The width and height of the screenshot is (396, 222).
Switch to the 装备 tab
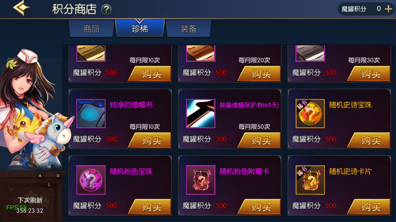click(x=188, y=29)
